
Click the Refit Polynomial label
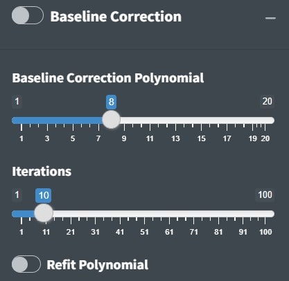pos(98,264)
